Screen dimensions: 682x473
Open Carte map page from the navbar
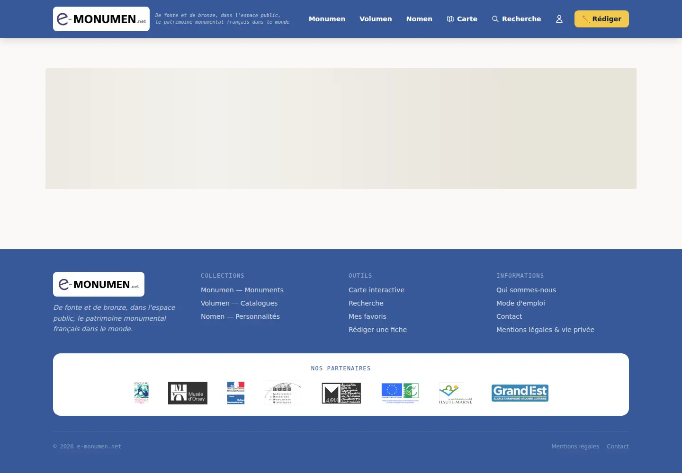pyautogui.click(x=462, y=19)
